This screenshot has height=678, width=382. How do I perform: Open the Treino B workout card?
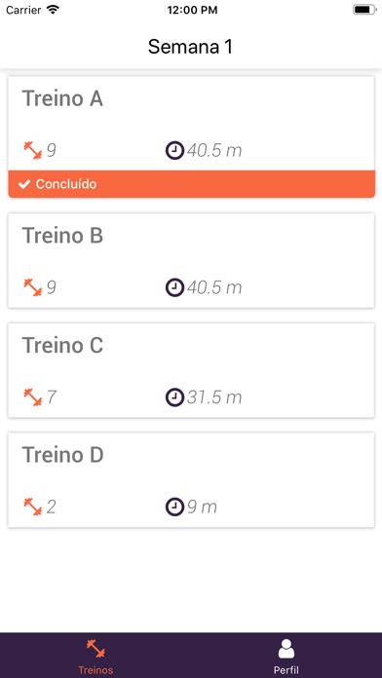tap(191, 260)
